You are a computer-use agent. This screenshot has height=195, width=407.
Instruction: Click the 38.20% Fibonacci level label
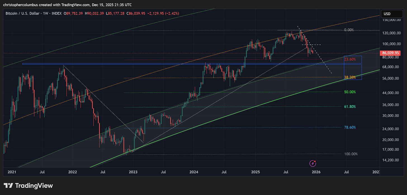point(350,77)
